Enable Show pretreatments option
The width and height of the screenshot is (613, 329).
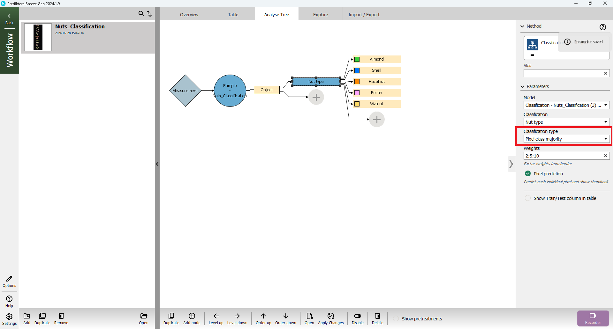(396, 319)
